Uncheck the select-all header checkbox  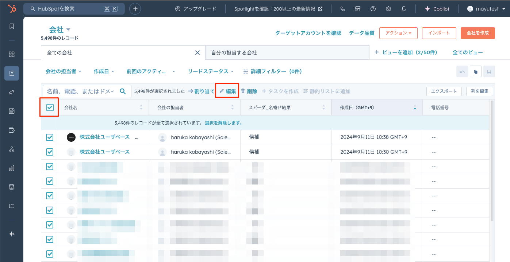click(50, 107)
